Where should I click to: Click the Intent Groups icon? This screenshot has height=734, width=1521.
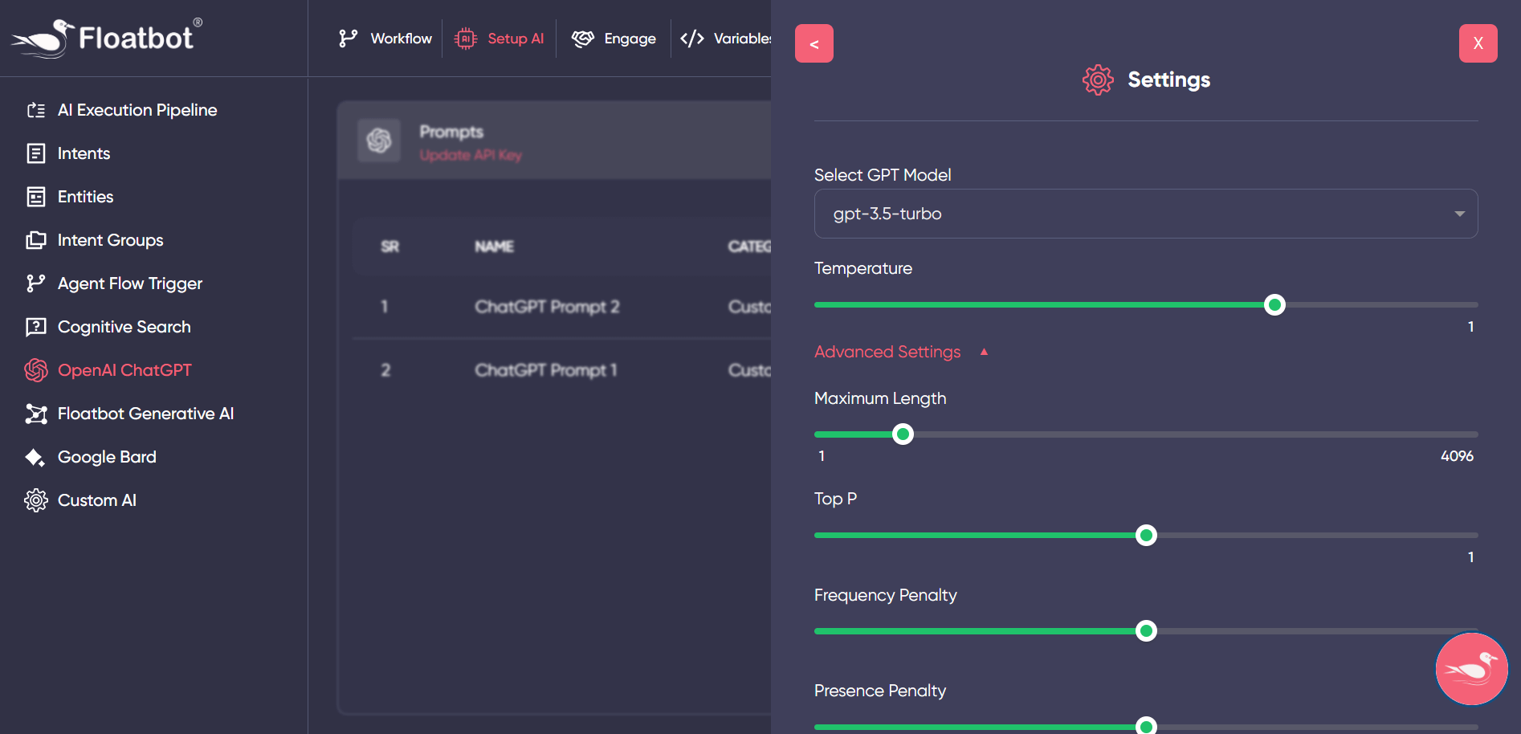click(x=36, y=240)
